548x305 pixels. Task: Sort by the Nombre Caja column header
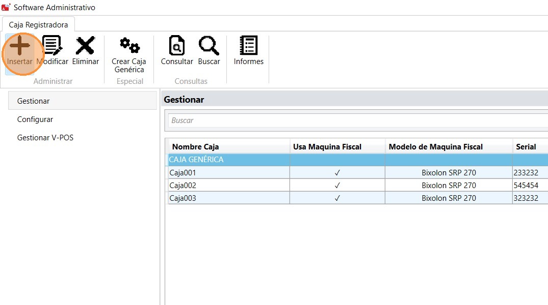pyautogui.click(x=202, y=147)
